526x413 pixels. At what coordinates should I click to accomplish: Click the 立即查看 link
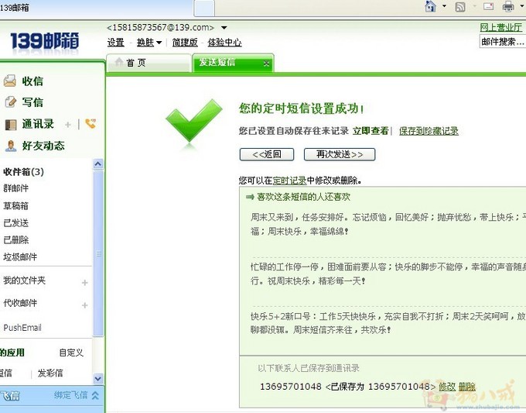pos(371,131)
